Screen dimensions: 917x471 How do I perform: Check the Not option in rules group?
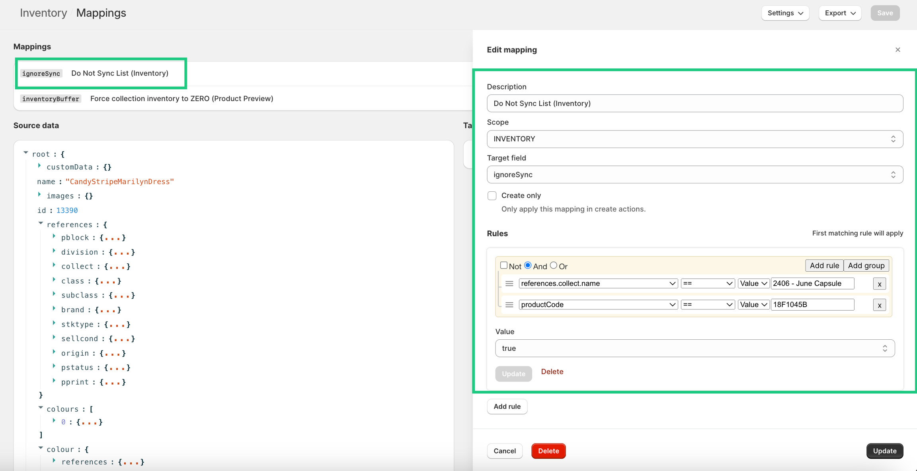point(504,265)
